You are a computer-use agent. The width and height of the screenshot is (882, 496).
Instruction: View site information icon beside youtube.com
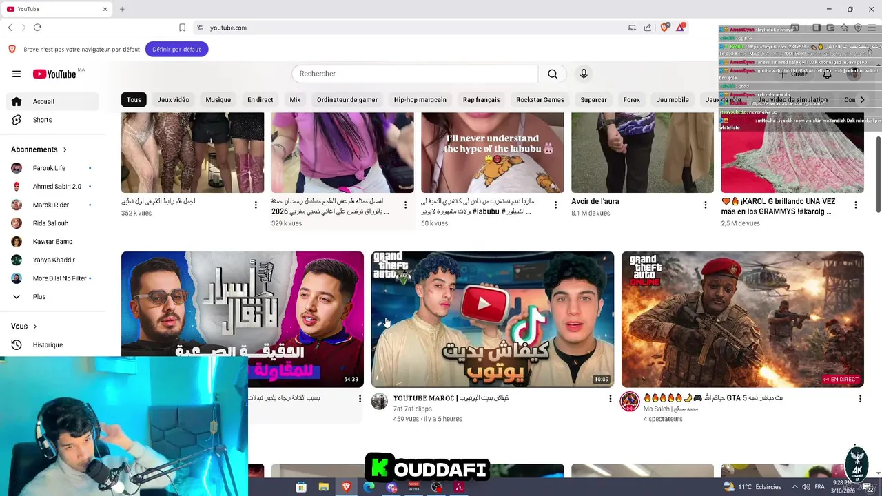click(200, 28)
